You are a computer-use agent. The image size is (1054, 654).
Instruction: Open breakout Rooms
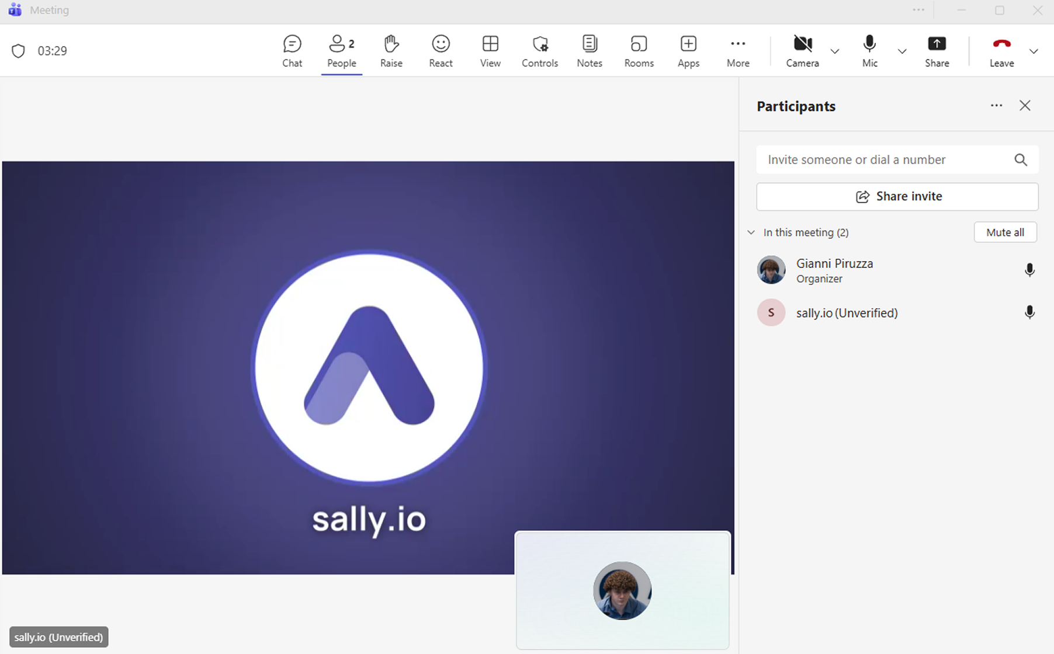coord(639,51)
